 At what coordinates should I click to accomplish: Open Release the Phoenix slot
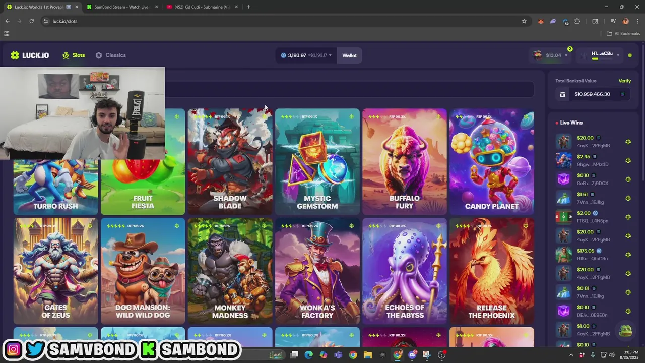click(491, 271)
